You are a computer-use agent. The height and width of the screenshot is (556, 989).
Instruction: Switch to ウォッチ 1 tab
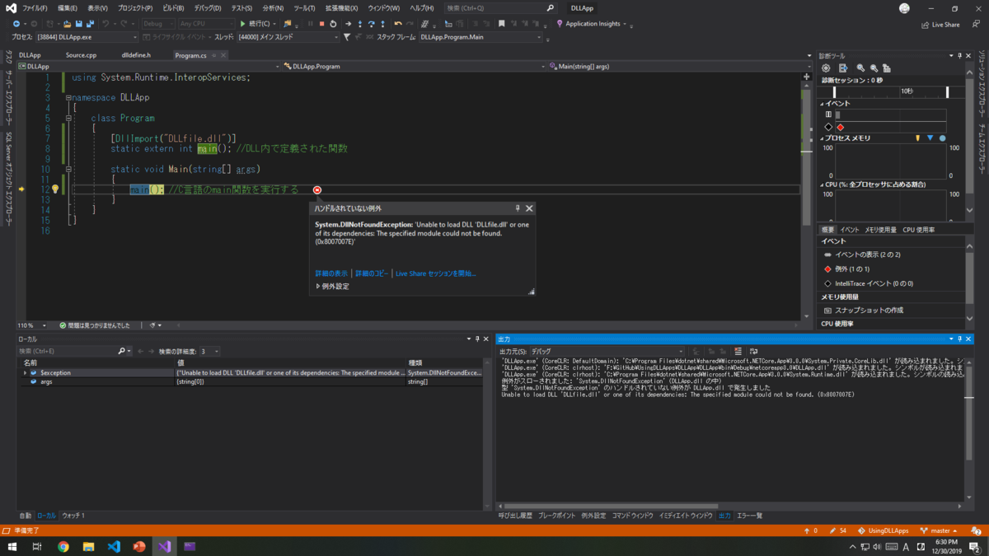73,516
